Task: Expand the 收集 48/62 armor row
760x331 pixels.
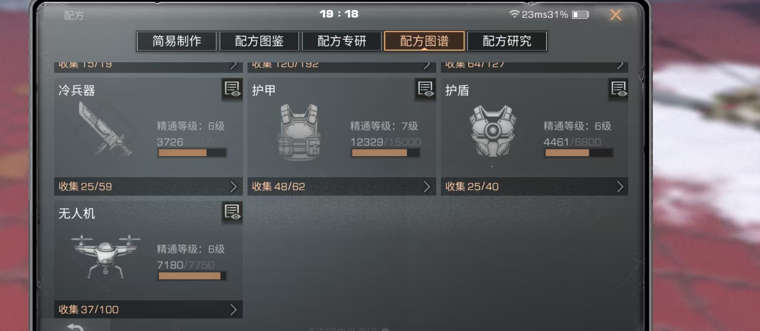Action: [342, 186]
